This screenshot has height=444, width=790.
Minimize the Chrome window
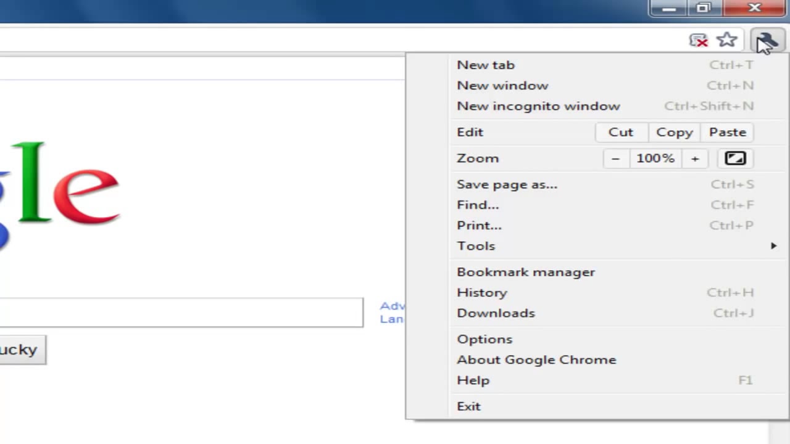click(x=669, y=8)
